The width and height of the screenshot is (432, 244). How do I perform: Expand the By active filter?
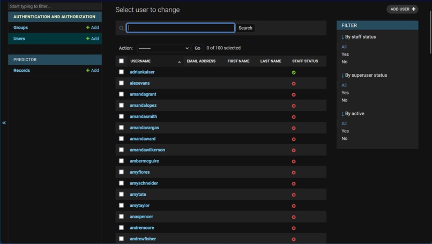(353, 114)
